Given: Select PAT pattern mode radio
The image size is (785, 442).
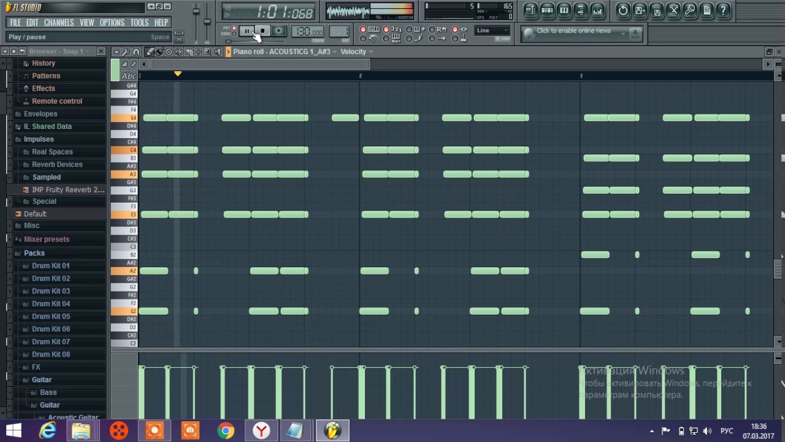Looking at the screenshot, I should tap(234, 28).
